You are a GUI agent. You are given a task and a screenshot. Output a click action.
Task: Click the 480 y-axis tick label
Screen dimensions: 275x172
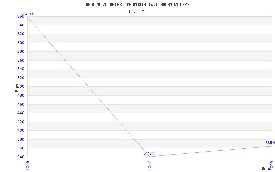coord(21,96)
